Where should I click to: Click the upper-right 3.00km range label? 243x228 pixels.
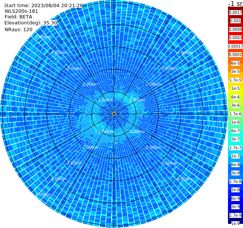coord(169,68)
